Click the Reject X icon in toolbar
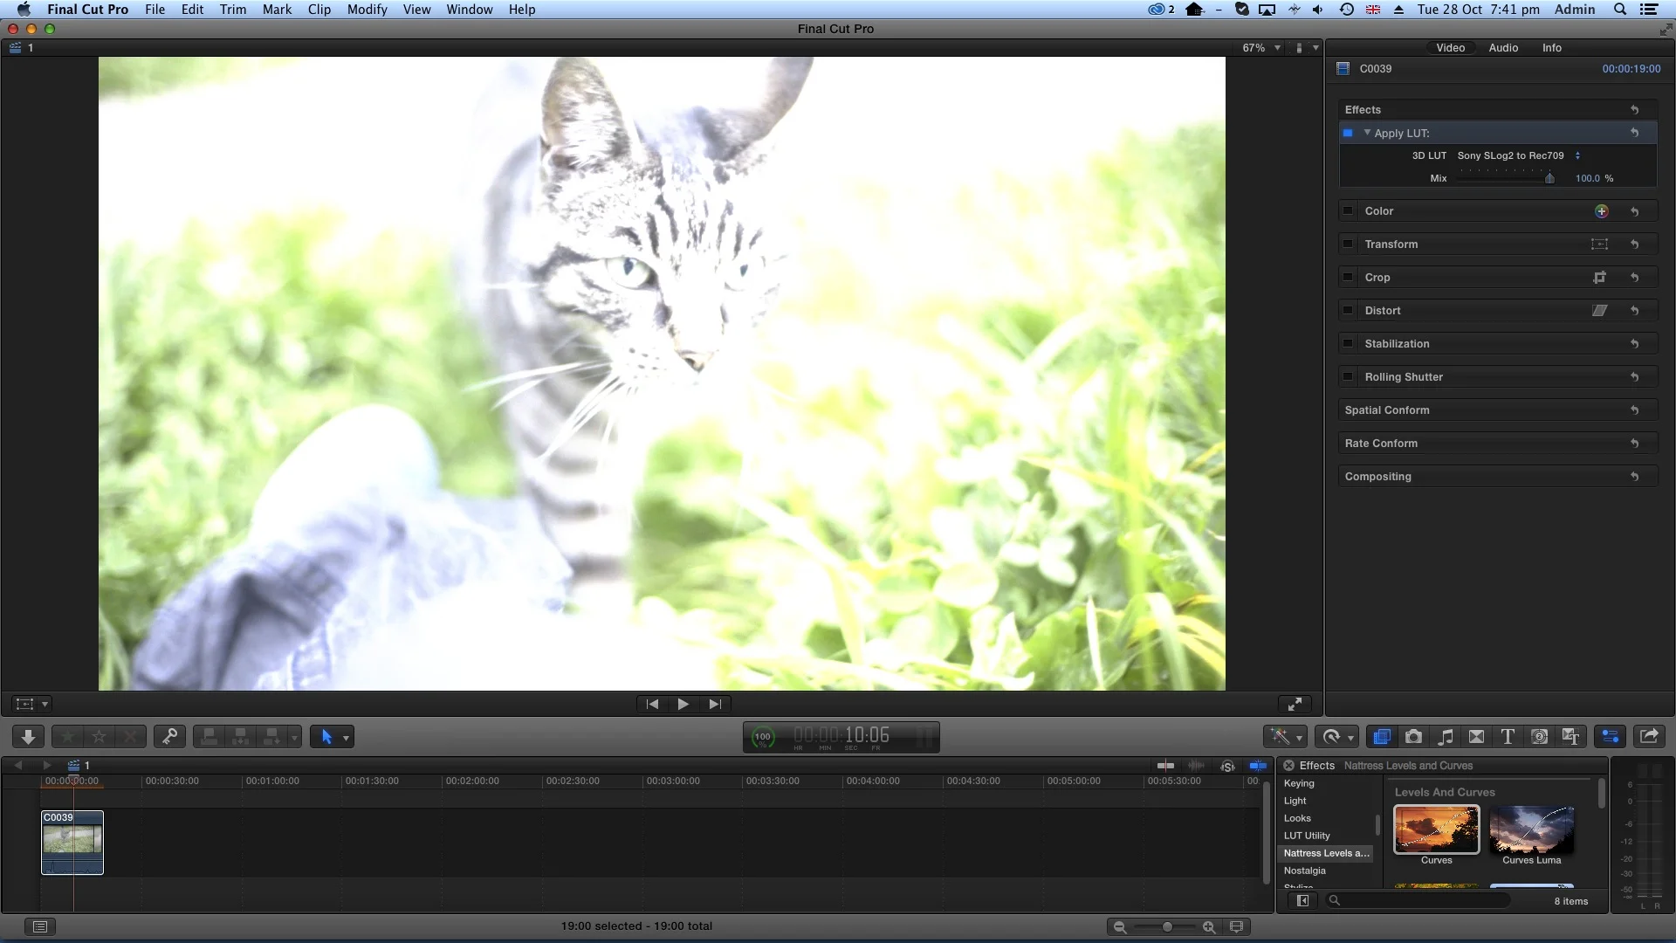The height and width of the screenshot is (943, 1676). coord(130,737)
